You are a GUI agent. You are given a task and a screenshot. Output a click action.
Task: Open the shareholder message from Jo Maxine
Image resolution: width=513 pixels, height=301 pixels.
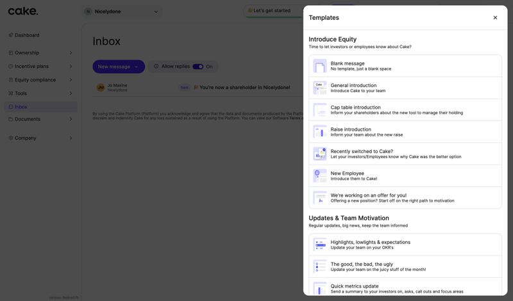[244, 87]
